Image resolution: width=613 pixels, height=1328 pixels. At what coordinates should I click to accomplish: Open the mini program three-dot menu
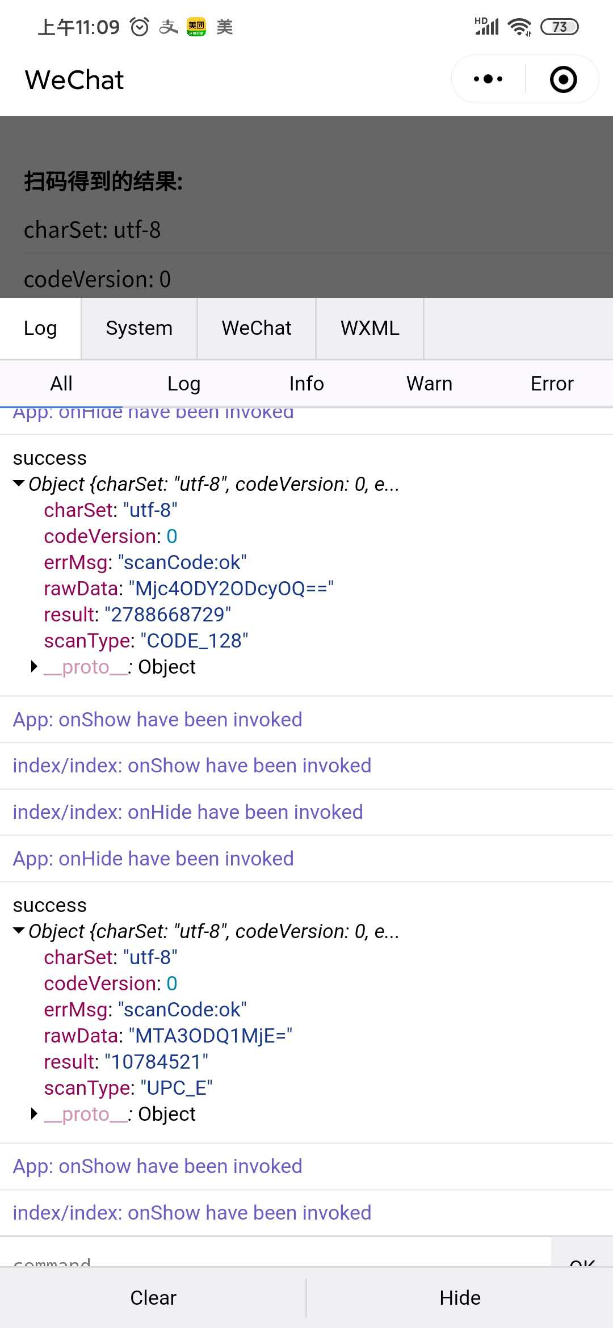pyautogui.click(x=488, y=79)
